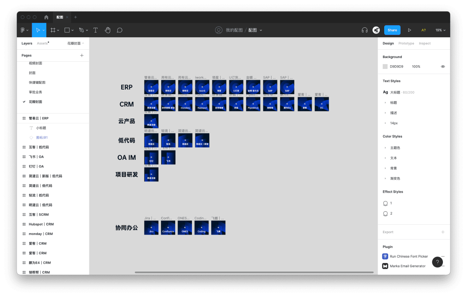Open the 我的配图 project link
The height and width of the screenshot is (297, 467).
point(234,30)
